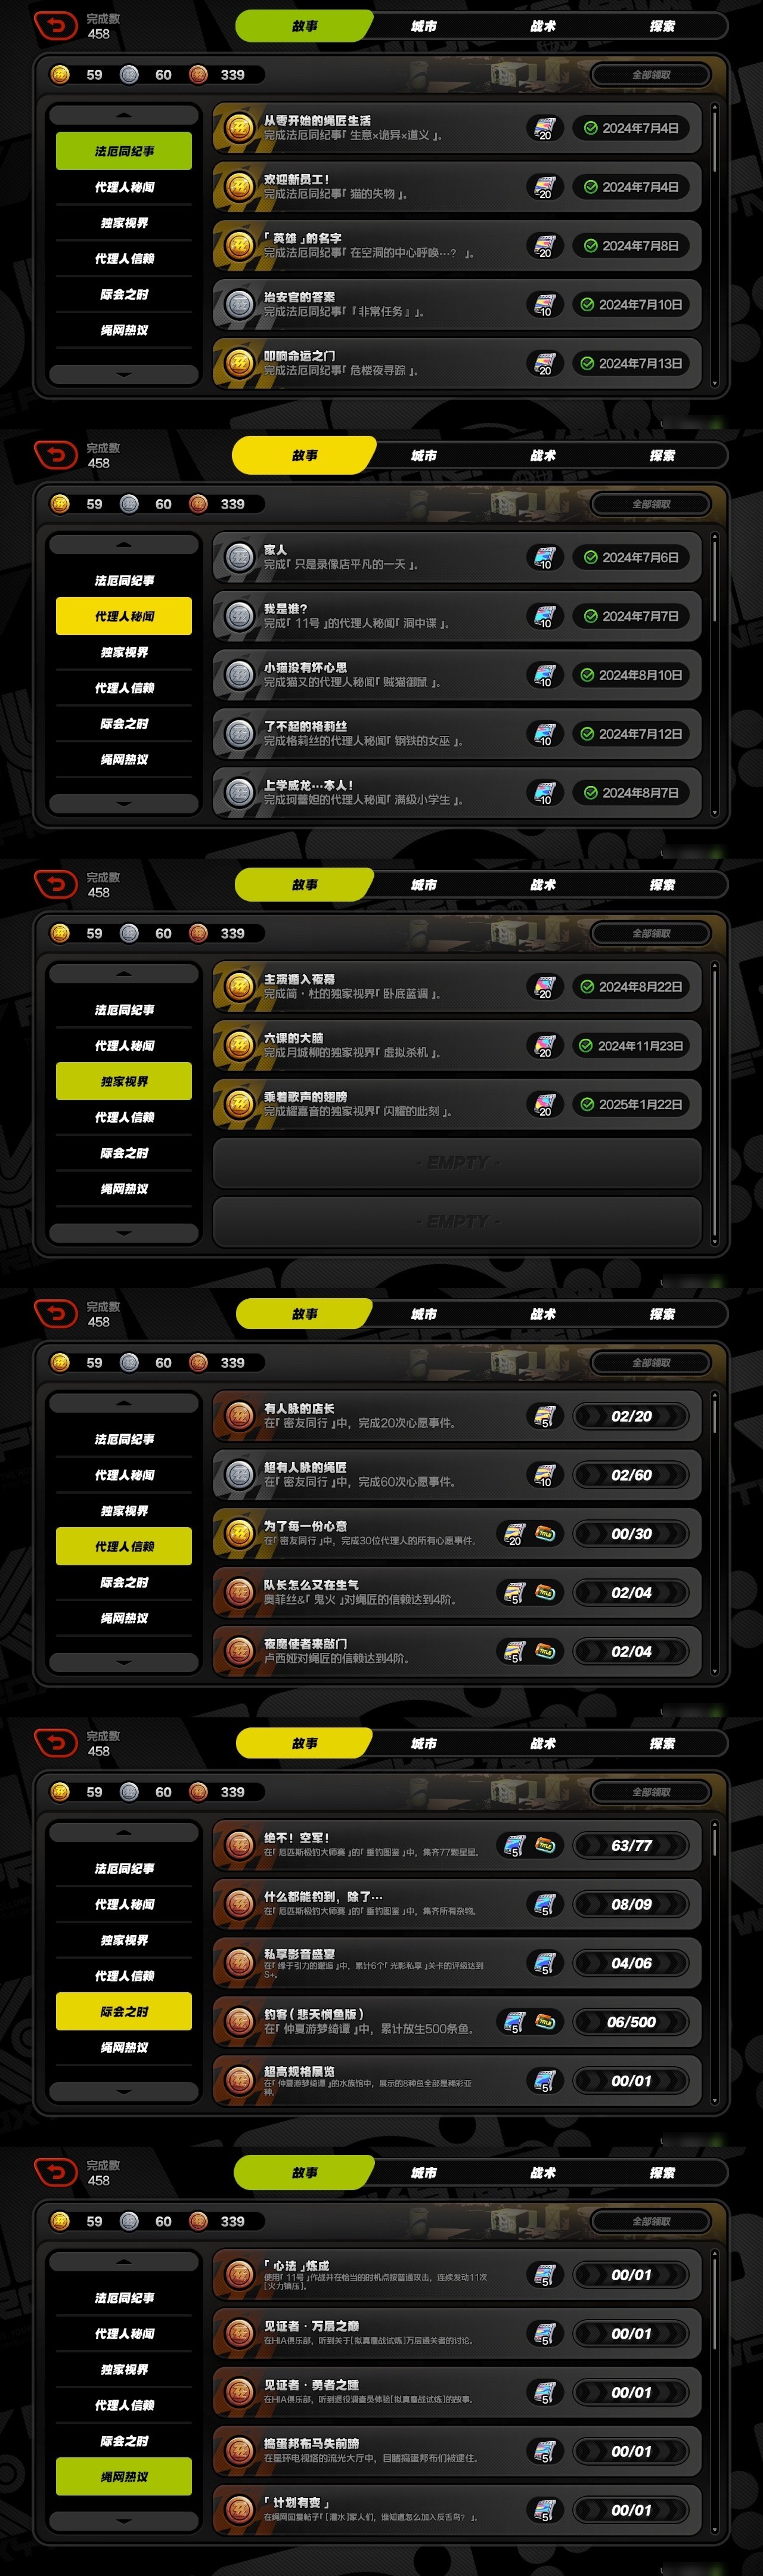
Task: Click gold medal beside 从零开始的绳匠生活
Action: coord(239,128)
